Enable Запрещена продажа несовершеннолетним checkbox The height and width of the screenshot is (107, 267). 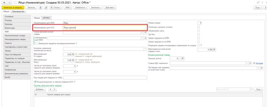pyautogui.click(x=36, y=43)
